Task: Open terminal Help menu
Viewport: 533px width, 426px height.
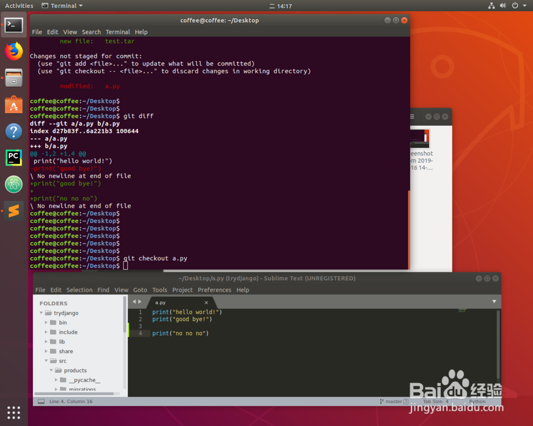Action: pyautogui.click(x=141, y=32)
